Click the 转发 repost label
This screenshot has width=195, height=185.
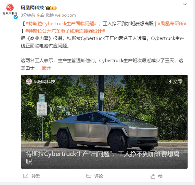pos(36,176)
